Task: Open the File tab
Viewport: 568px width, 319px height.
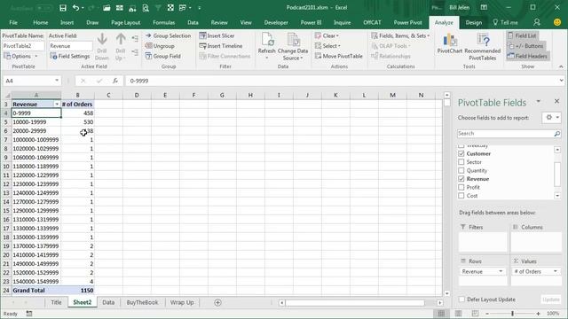Action: pos(13,22)
